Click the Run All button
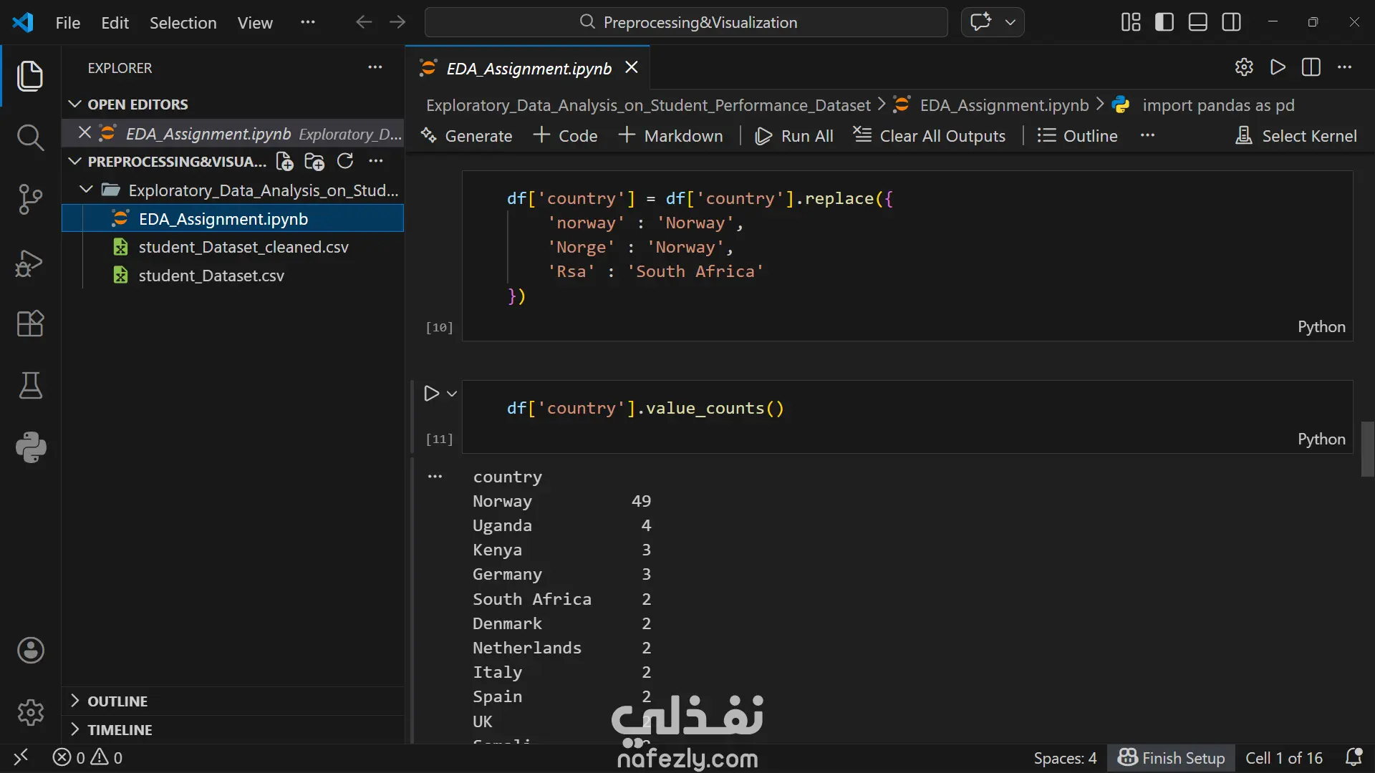Image resolution: width=1375 pixels, height=773 pixels. [x=794, y=136]
